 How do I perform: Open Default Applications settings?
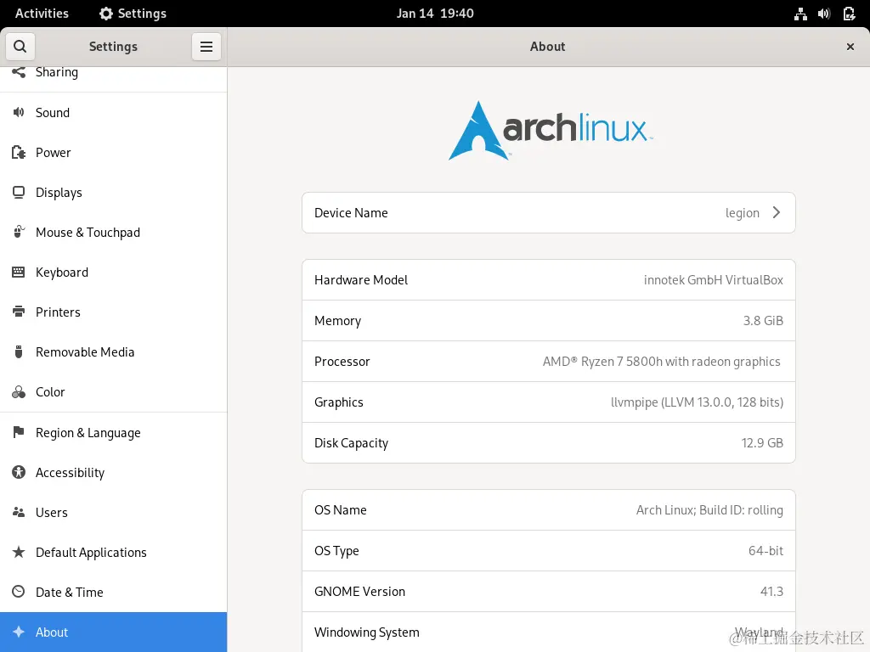pyautogui.click(x=90, y=552)
